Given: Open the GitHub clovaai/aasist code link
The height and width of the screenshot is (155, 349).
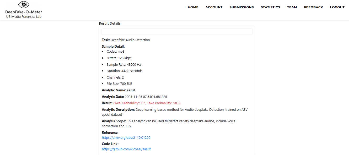Looking at the screenshot, I should (x=126, y=149).
